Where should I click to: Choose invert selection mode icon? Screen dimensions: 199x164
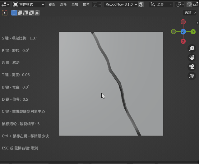tap(31, 13)
